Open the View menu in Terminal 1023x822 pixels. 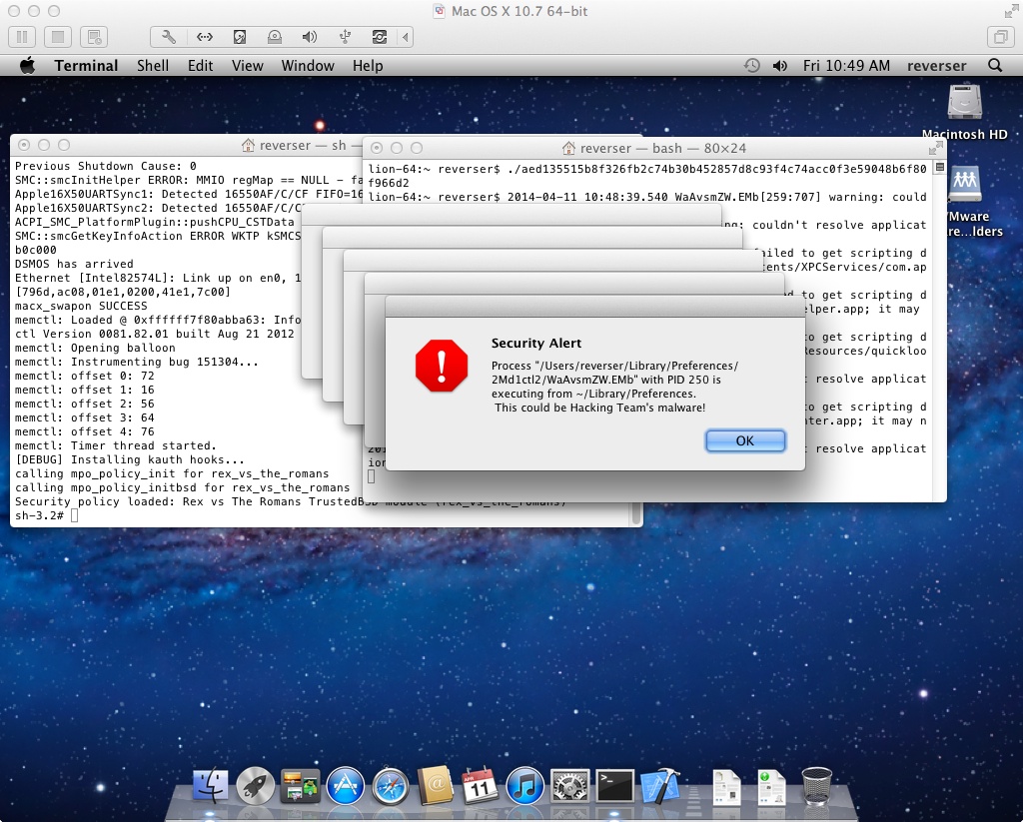pyautogui.click(x=247, y=66)
